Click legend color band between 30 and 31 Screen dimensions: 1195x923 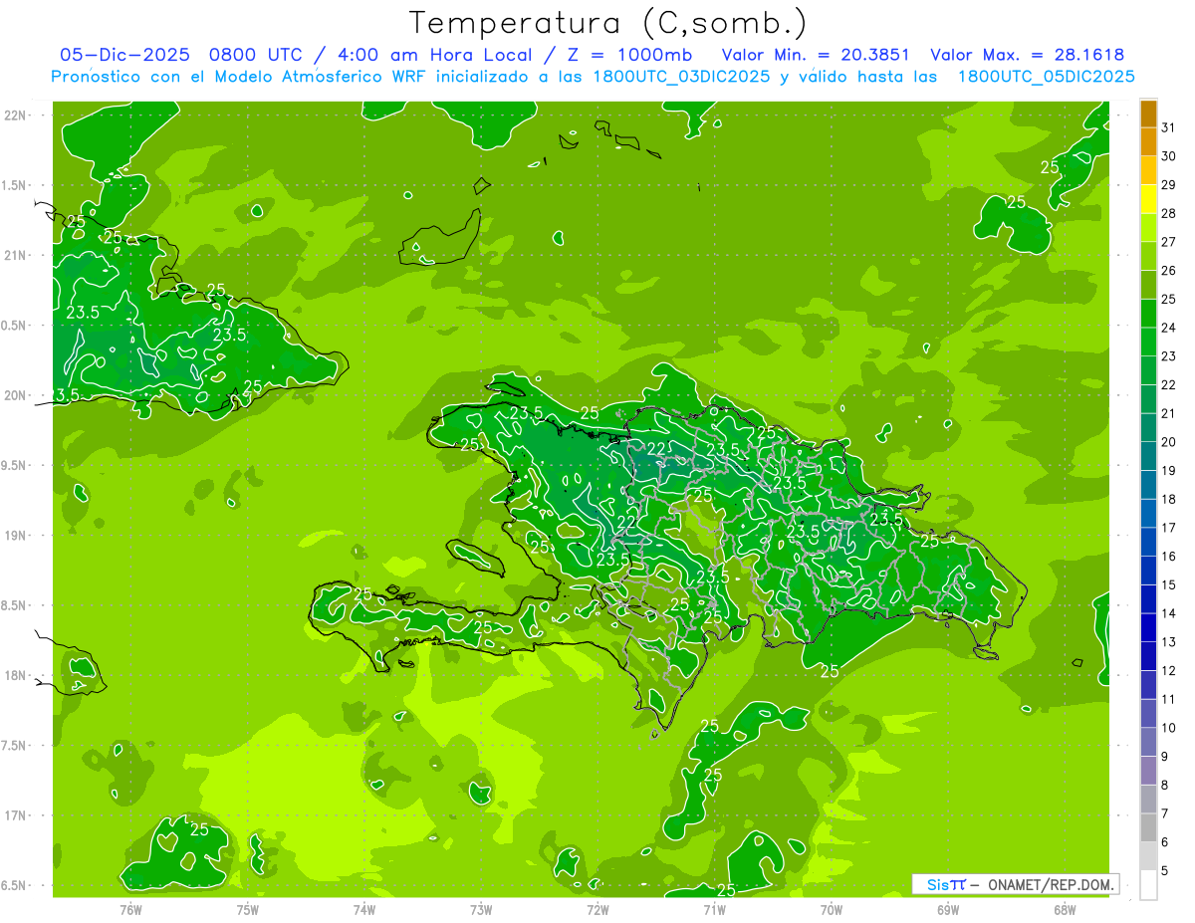(x=1148, y=142)
